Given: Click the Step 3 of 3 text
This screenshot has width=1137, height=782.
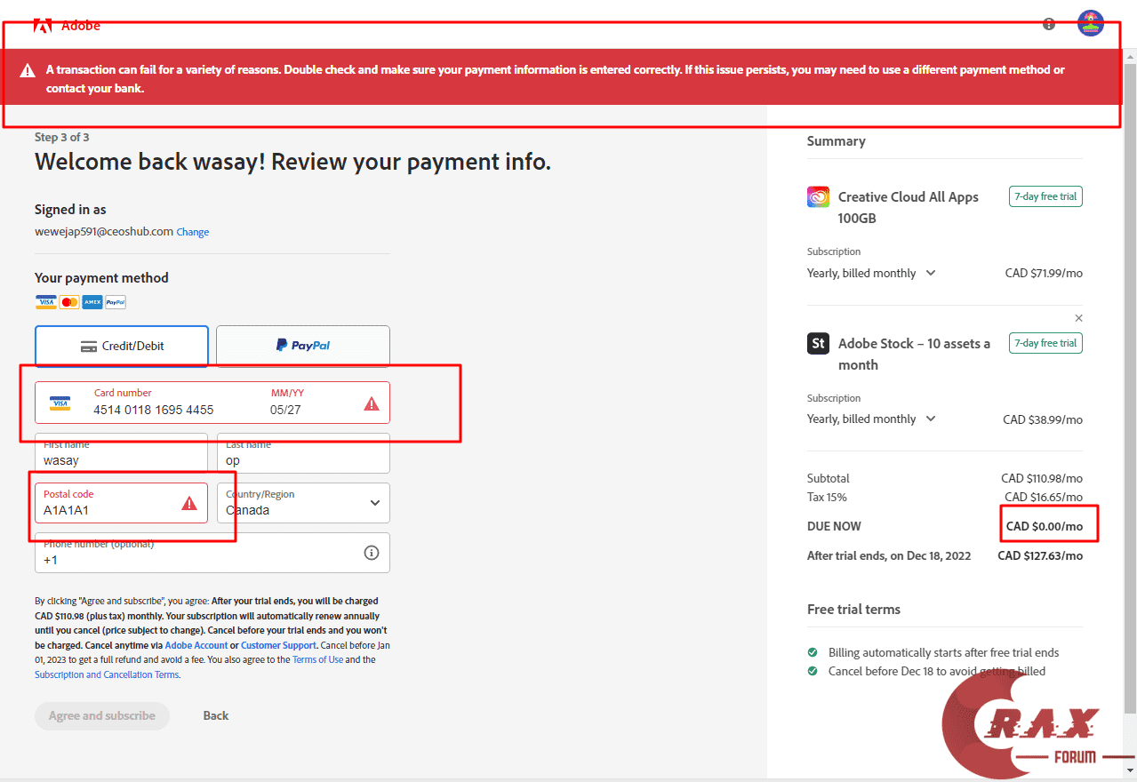Looking at the screenshot, I should tap(62, 137).
